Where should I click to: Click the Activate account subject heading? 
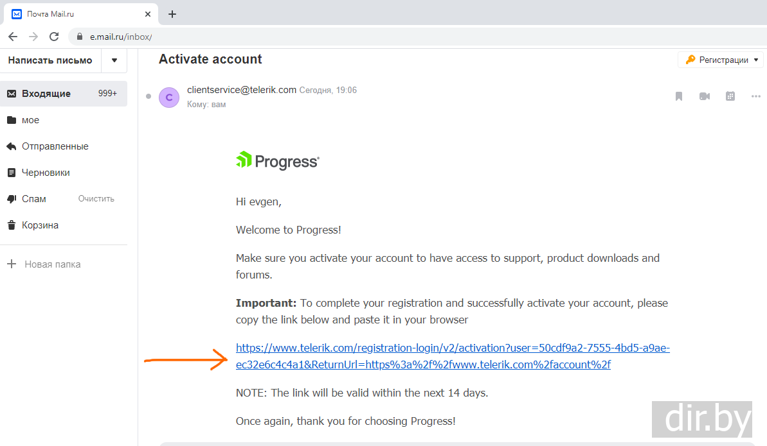click(210, 59)
